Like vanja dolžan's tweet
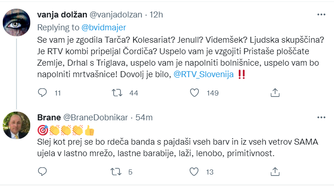334x186 pixels. tap(194, 93)
